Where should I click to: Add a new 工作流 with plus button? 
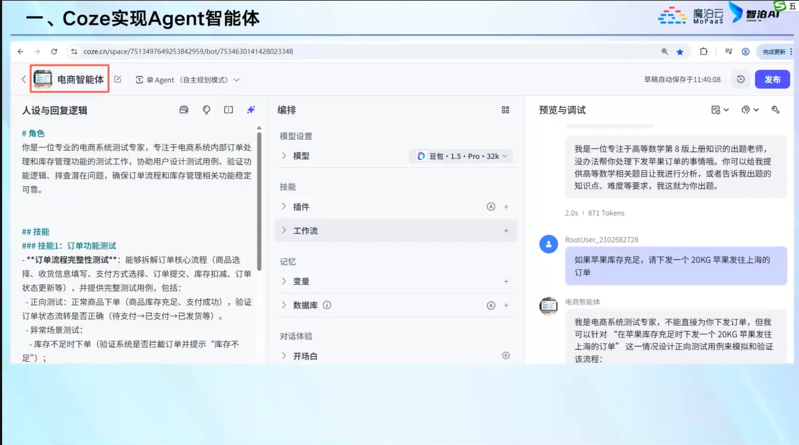point(506,231)
